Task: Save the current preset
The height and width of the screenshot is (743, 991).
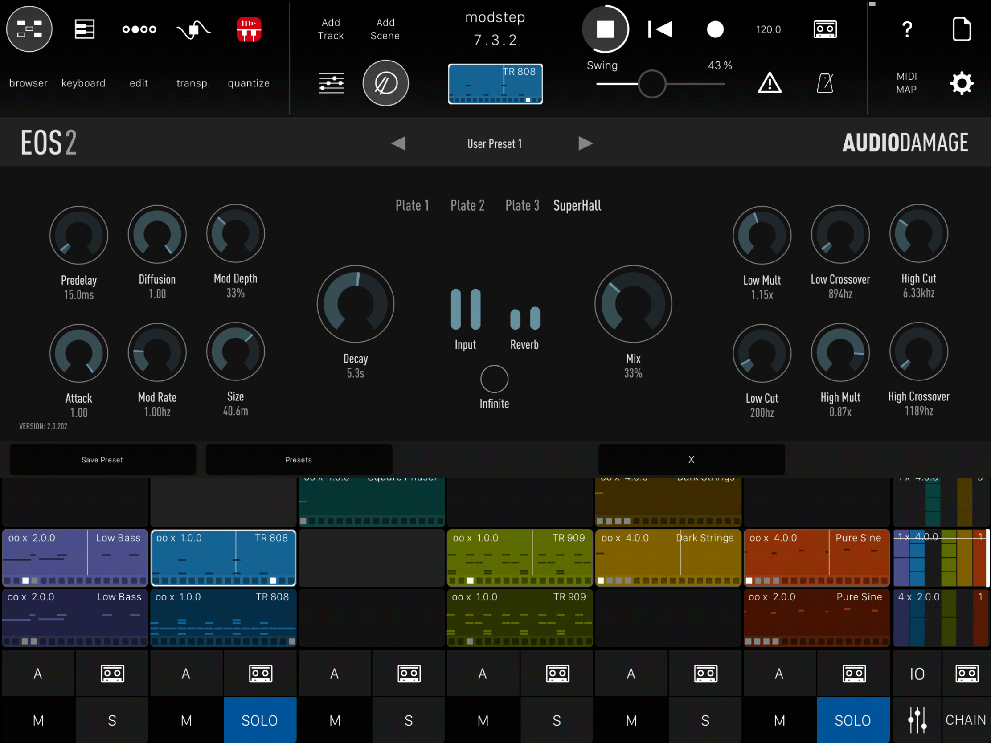Action: point(102,460)
